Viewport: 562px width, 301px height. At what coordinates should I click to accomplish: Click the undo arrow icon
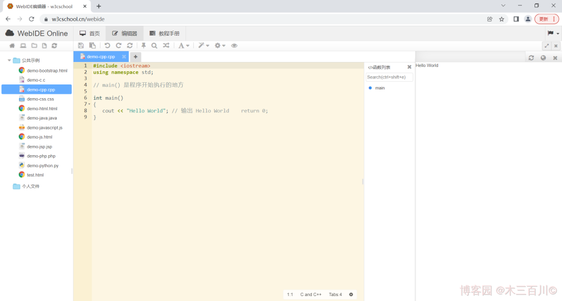coord(108,46)
